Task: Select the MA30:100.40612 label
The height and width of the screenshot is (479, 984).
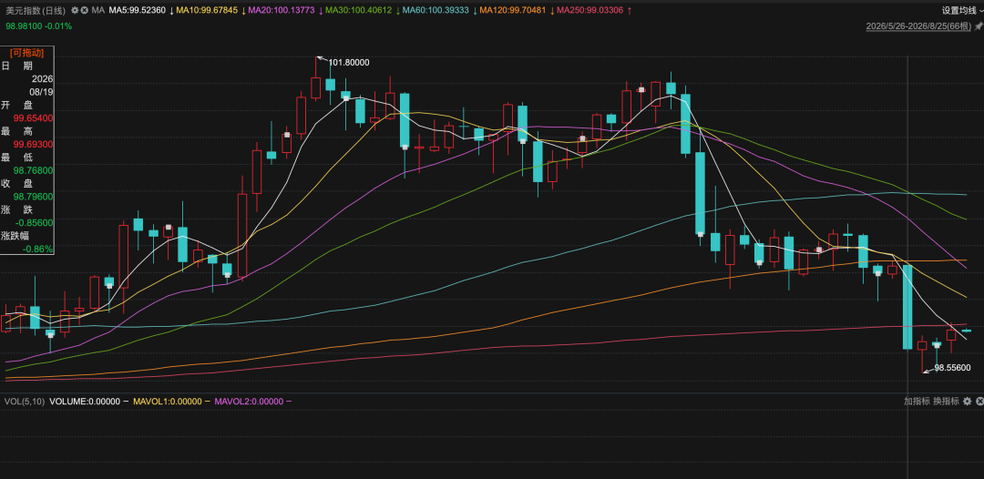Action: [x=359, y=11]
